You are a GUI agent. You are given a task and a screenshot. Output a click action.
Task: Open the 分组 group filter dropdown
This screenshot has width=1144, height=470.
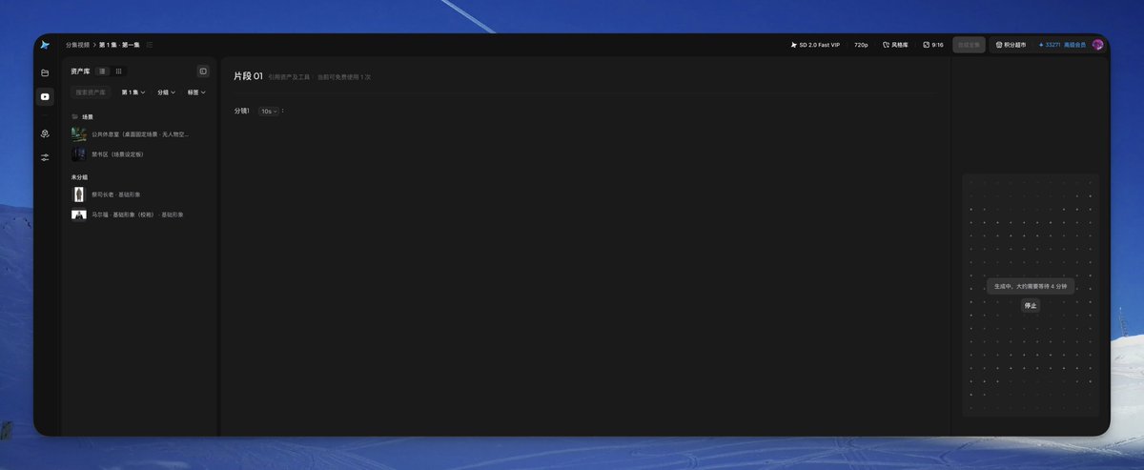(x=166, y=92)
